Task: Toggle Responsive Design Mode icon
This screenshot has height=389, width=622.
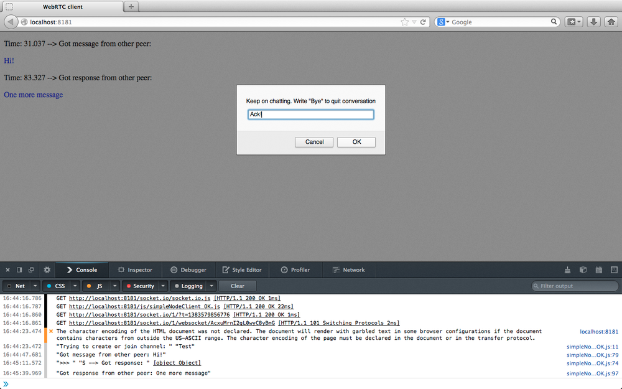Action: (x=614, y=270)
